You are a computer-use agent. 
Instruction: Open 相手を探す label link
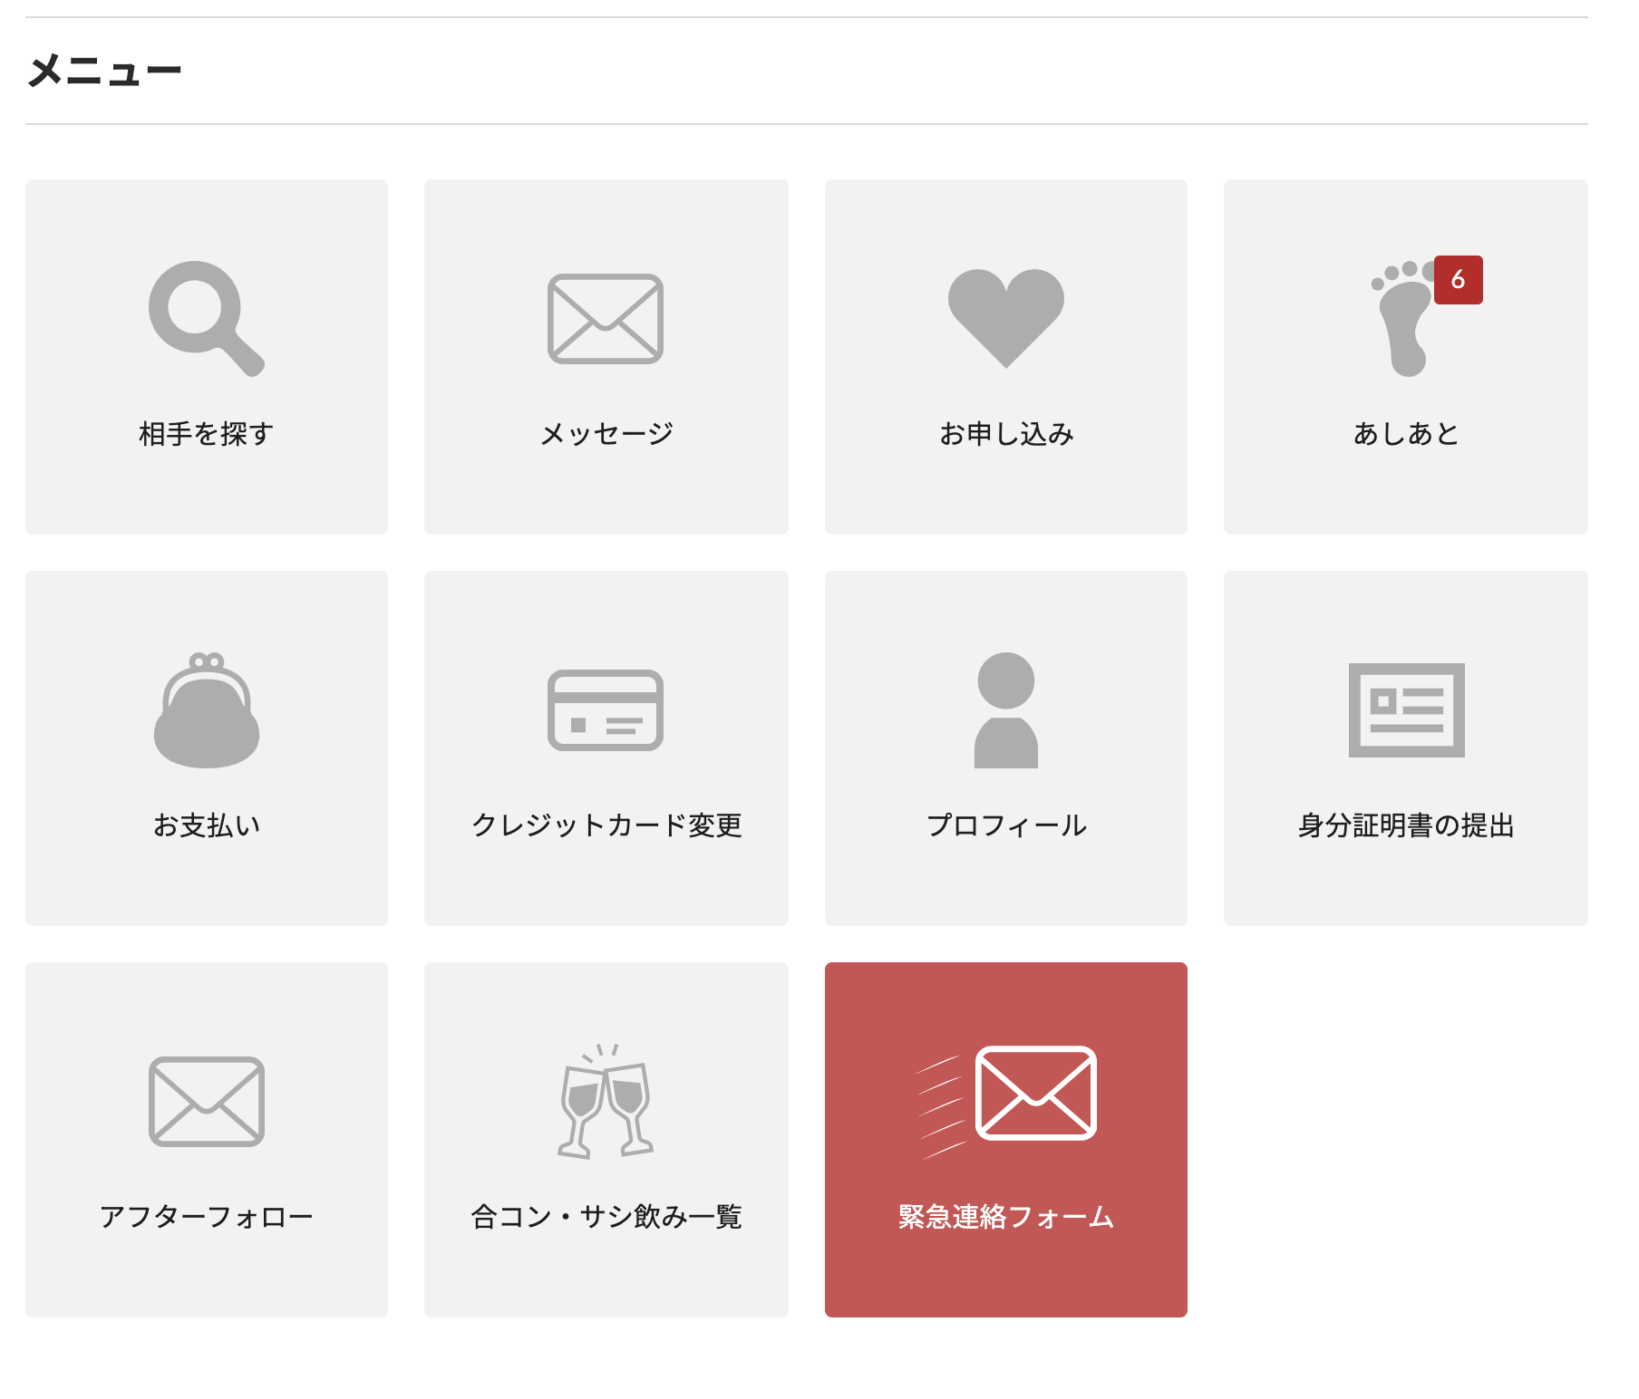pos(207,434)
